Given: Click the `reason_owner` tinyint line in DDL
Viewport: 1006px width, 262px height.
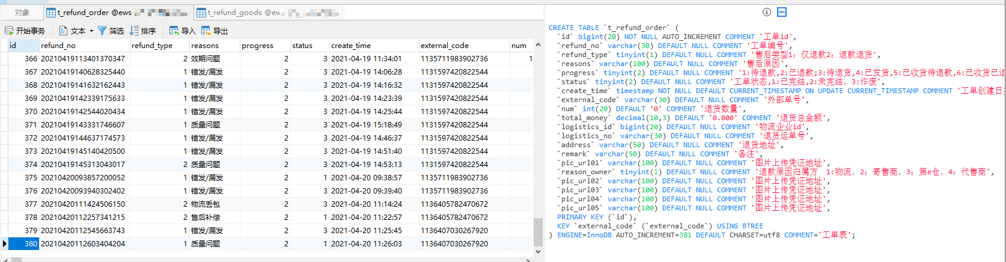Looking at the screenshot, I should pos(776,172).
